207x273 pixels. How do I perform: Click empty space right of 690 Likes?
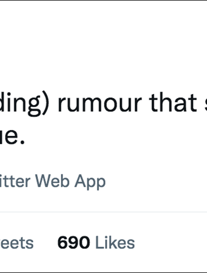point(171,243)
